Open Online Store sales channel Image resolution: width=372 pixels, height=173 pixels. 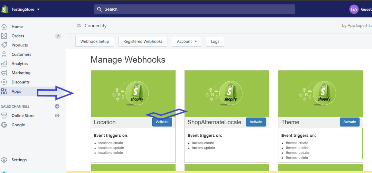(23, 116)
